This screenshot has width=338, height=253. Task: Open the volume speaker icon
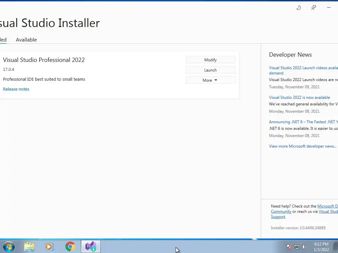coord(305,247)
